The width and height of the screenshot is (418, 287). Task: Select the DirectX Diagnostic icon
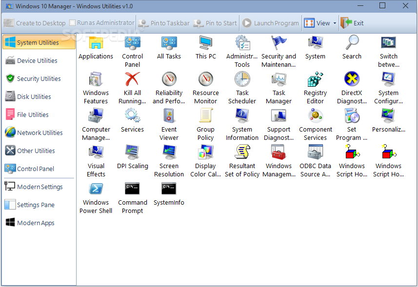[352, 79]
